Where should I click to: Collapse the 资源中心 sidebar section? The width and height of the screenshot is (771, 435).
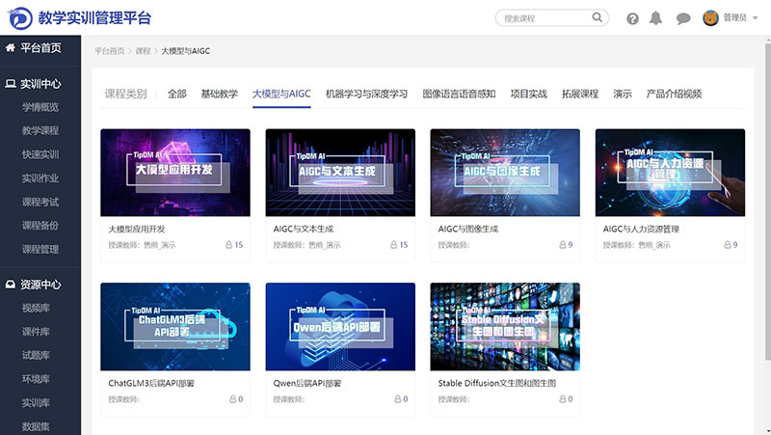click(x=40, y=285)
